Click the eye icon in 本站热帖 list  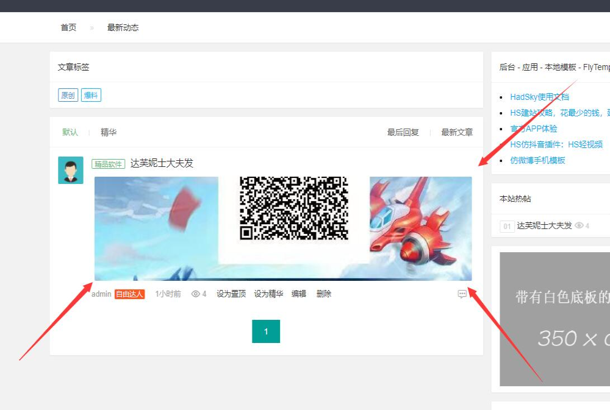click(579, 225)
